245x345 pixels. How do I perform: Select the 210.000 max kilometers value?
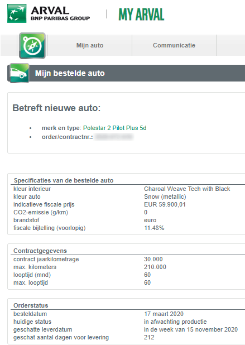[155, 267]
